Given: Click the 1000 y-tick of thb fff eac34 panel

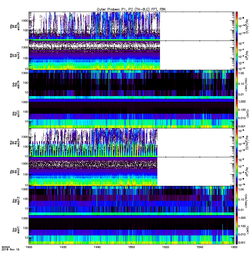Looking at the screenshot, I should pos(25,21).
